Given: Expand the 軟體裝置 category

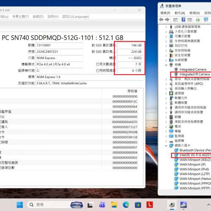Looking at the screenshot, I should tap(166, 103).
